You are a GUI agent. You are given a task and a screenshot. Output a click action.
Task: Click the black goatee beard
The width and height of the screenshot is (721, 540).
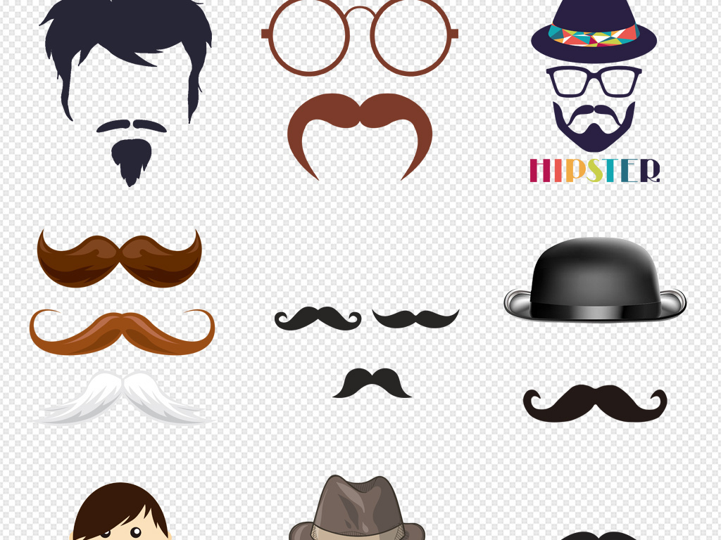[x=130, y=160]
